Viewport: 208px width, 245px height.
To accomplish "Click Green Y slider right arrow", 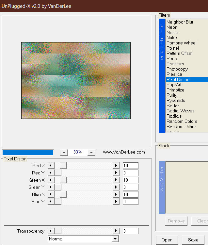I will pyautogui.click(x=116, y=187).
